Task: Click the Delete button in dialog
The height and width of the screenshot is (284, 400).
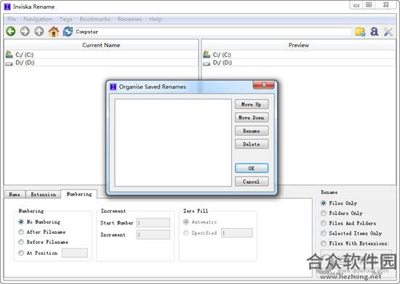Action: click(252, 144)
